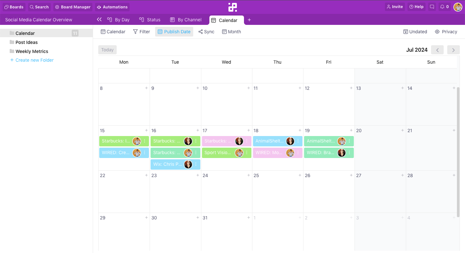
Task: Toggle the Filter option
Action: (142, 32)
